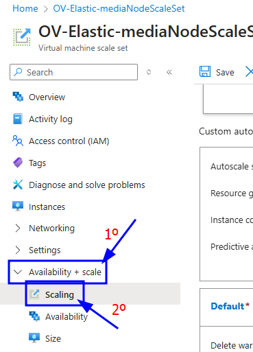This screenshot has height=352, width=253.
Task: Click the Overview icon in sidebar
Action: click(x=18, y=97)
